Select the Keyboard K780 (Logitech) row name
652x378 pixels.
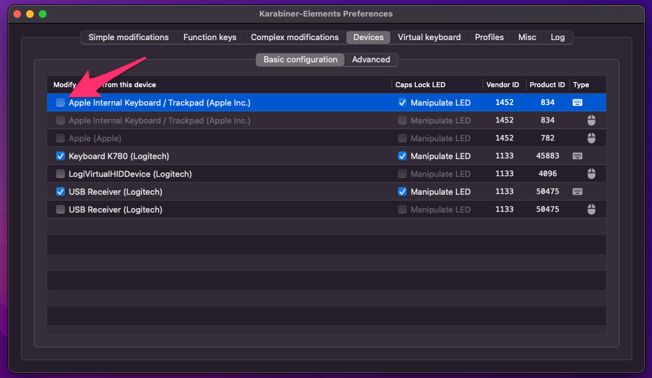pos(119,156)
